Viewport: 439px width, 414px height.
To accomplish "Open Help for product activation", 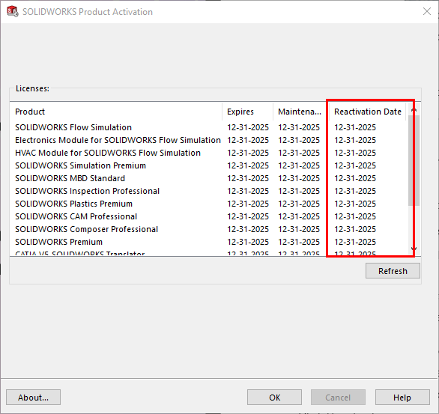I will pos(402,398).
